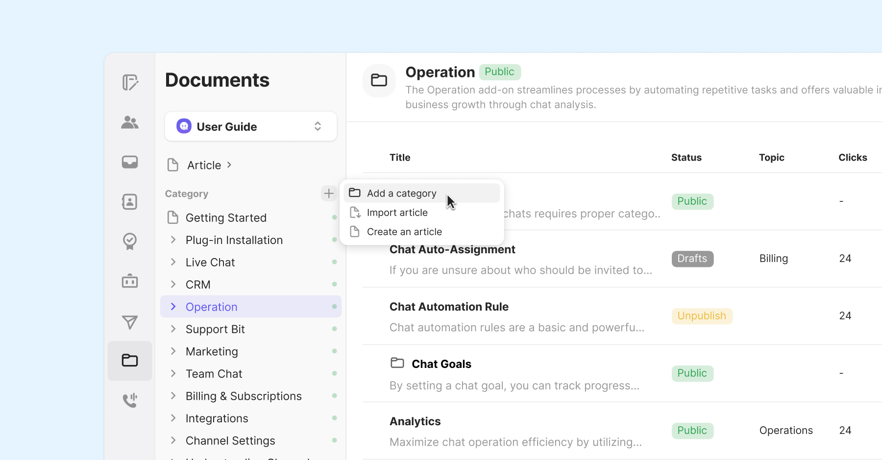Open the compose note icon in sidebar
The width and height of the screenshot is (882, 460).
130,82
